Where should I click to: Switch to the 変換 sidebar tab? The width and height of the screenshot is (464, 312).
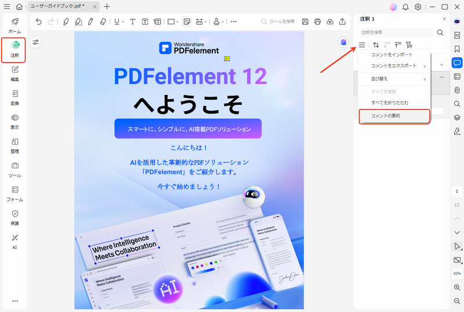click(x=15, y=97)
